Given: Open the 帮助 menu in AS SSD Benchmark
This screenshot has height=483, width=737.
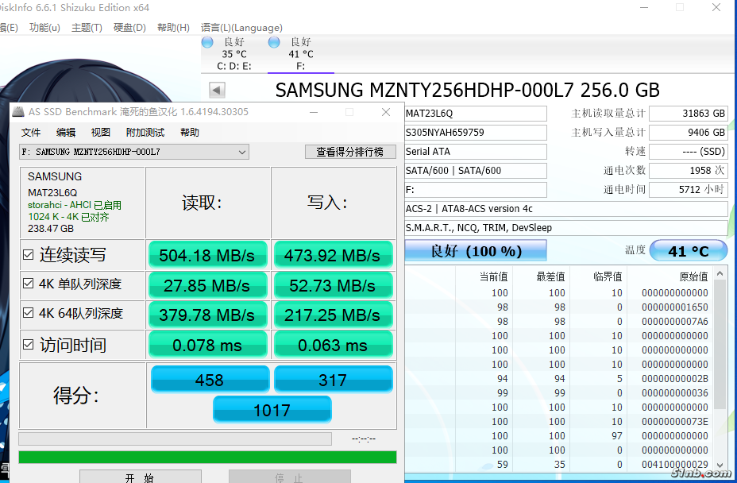Looking at the screenshot, I should pos(190,132).
